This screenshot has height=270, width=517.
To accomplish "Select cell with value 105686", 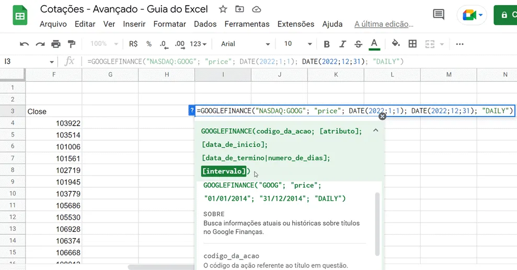I will click(54, 205).
